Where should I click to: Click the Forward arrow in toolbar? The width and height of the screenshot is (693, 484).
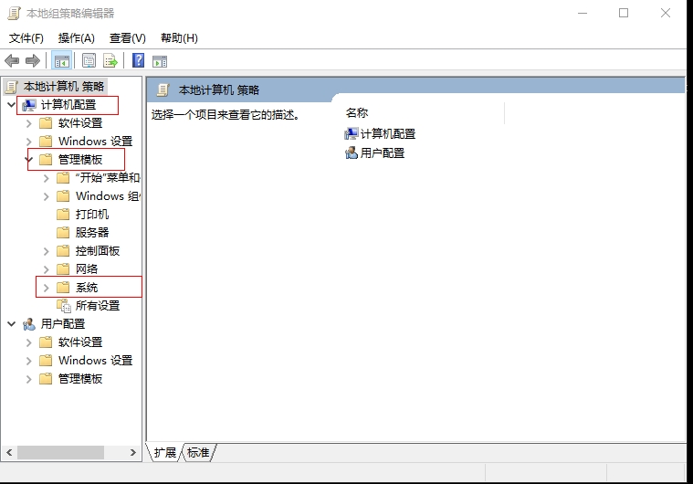pos(33,61)
